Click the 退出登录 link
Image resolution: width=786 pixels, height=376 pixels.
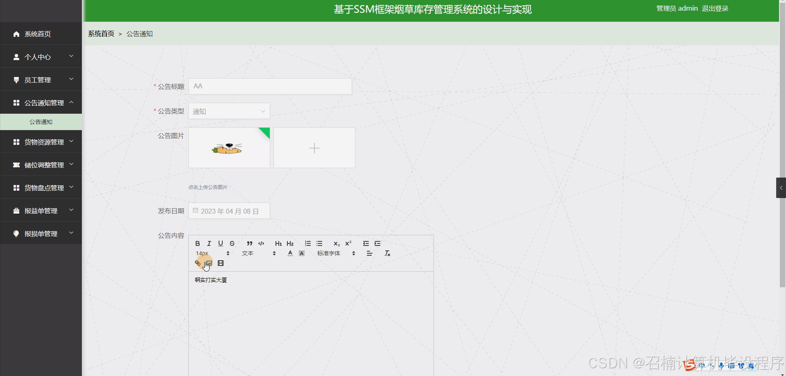[x=715, y=8]
